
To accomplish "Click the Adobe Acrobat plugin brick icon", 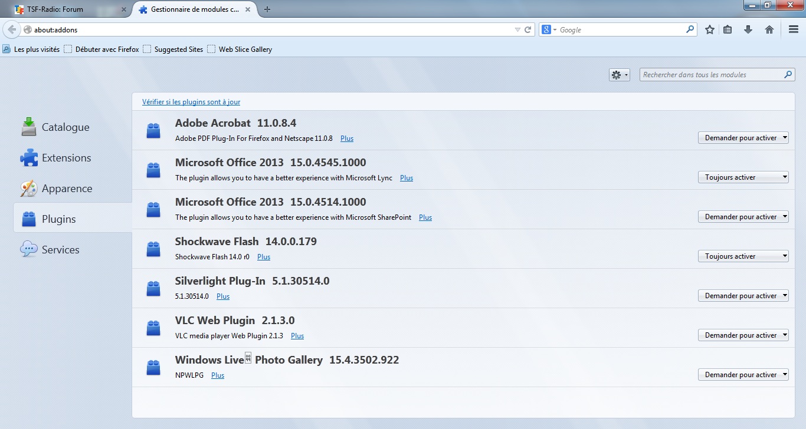I will (153, 130).
